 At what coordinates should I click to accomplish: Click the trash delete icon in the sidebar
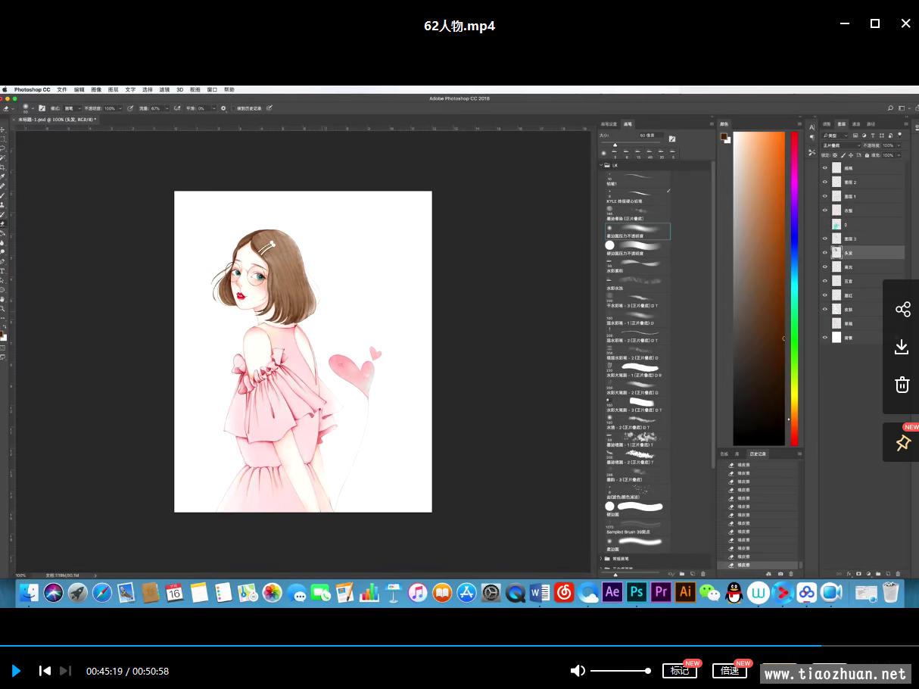(x=902, y=385)
